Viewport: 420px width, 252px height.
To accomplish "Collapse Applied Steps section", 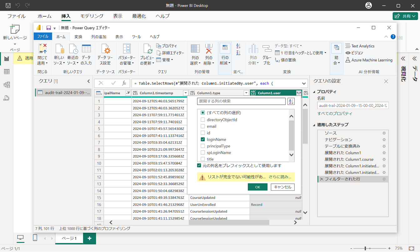I will pos(314,125).
